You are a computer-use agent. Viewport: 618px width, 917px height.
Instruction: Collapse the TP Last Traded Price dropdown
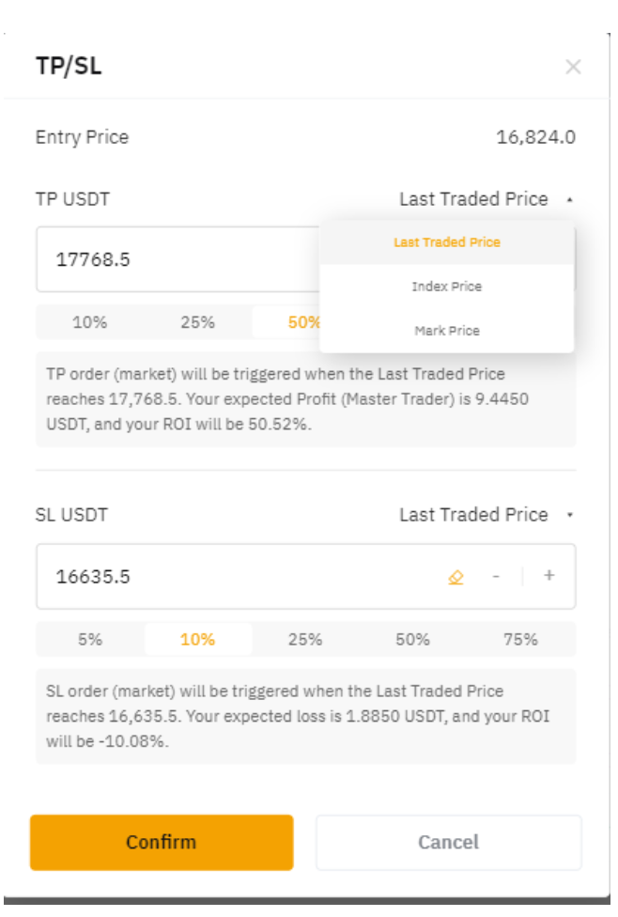click(x=484, y=199)
